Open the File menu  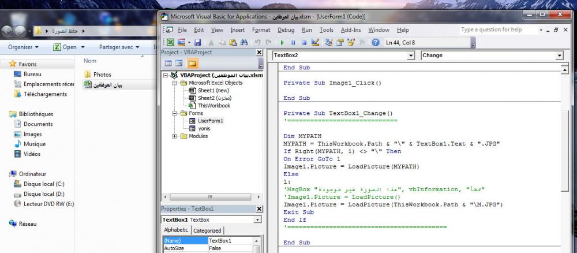click(182, 30)
